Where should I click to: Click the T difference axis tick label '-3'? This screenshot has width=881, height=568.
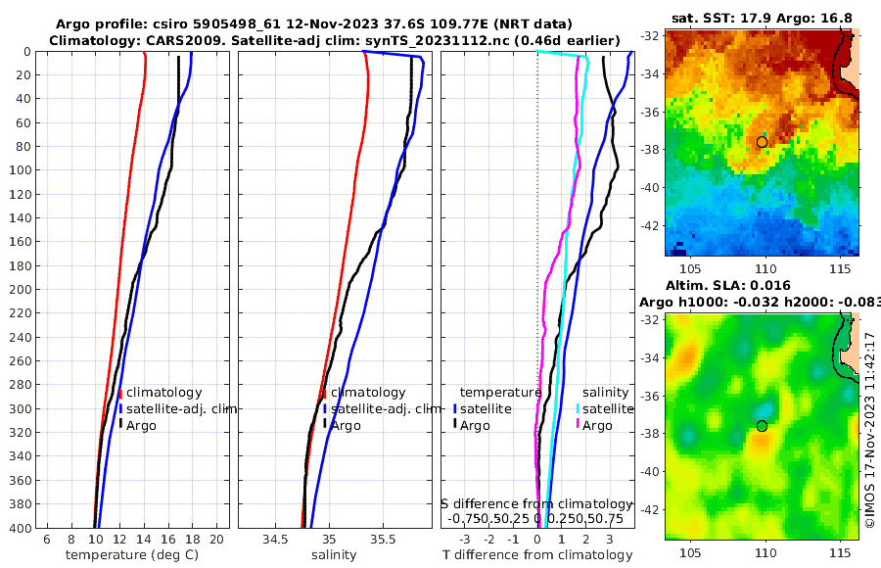click(x=464, y=540)
